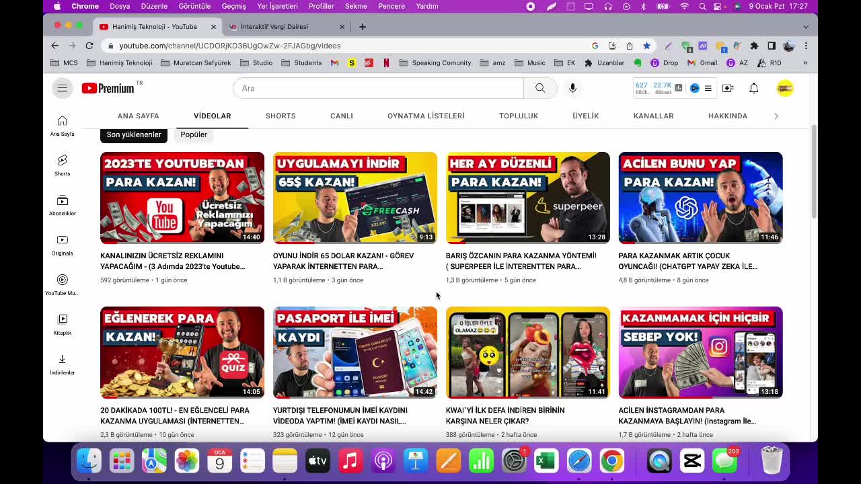Select the Popüler filter chip

(x=194, y=134)
